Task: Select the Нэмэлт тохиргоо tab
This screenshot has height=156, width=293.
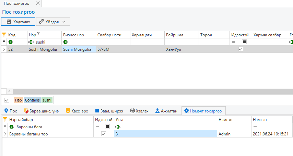Action: pos(203,111)
